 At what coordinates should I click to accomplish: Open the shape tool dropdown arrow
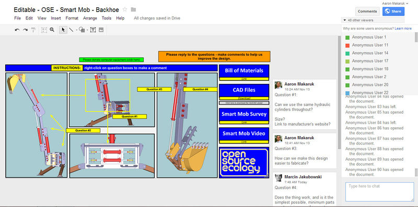tap(87, 30)
